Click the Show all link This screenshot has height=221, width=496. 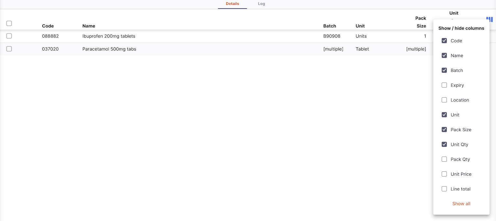coord(461,204)
